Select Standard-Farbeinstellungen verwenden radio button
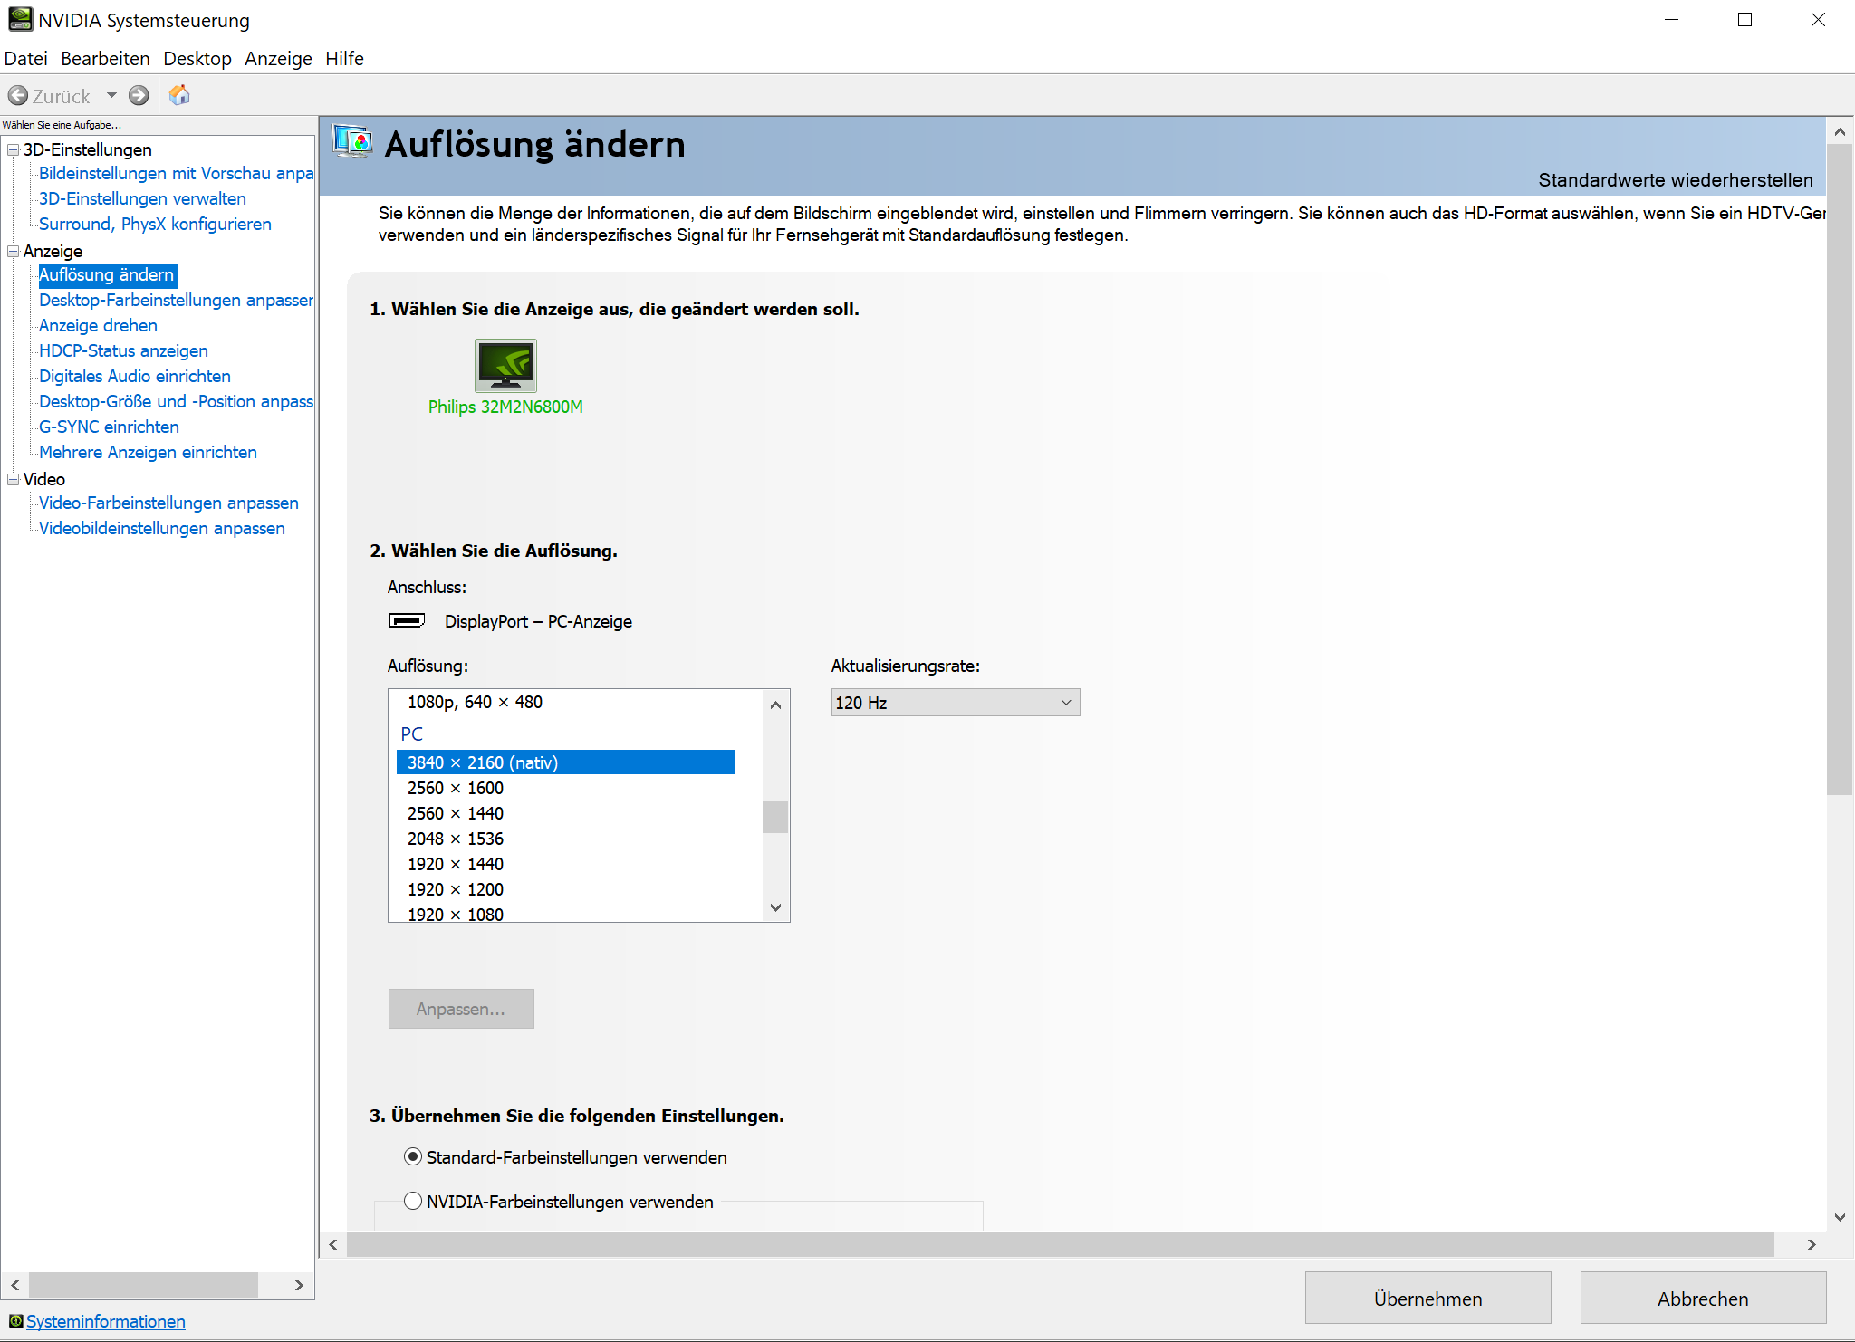 (413, 1156)
